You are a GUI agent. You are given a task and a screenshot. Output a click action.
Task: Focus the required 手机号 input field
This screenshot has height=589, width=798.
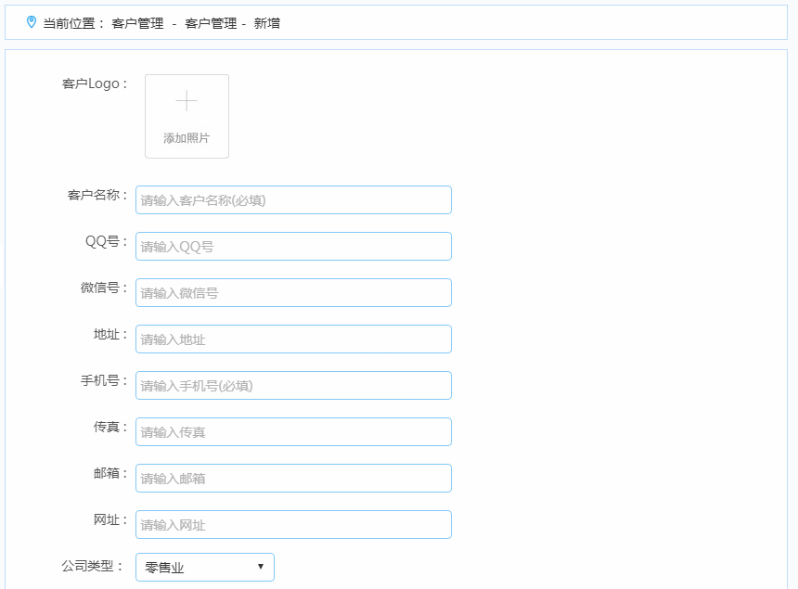point(293,386)
